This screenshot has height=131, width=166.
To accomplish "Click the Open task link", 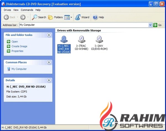I will 15,42.
